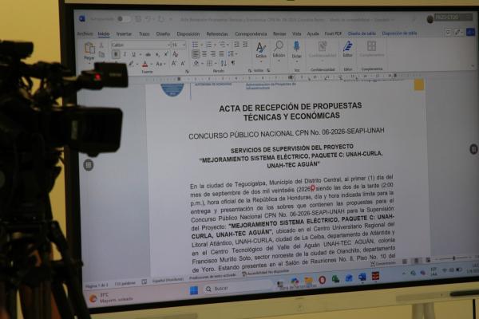Click the word count in status bar
The width and height of the screenshot is (479, 319).
(x=125, y=284)
